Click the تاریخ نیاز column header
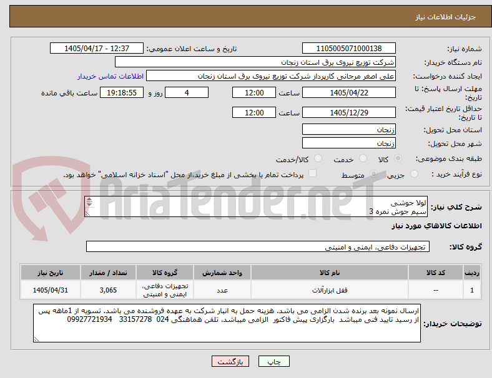The width and height of the screenshot is (492, 378). (51, 273)
